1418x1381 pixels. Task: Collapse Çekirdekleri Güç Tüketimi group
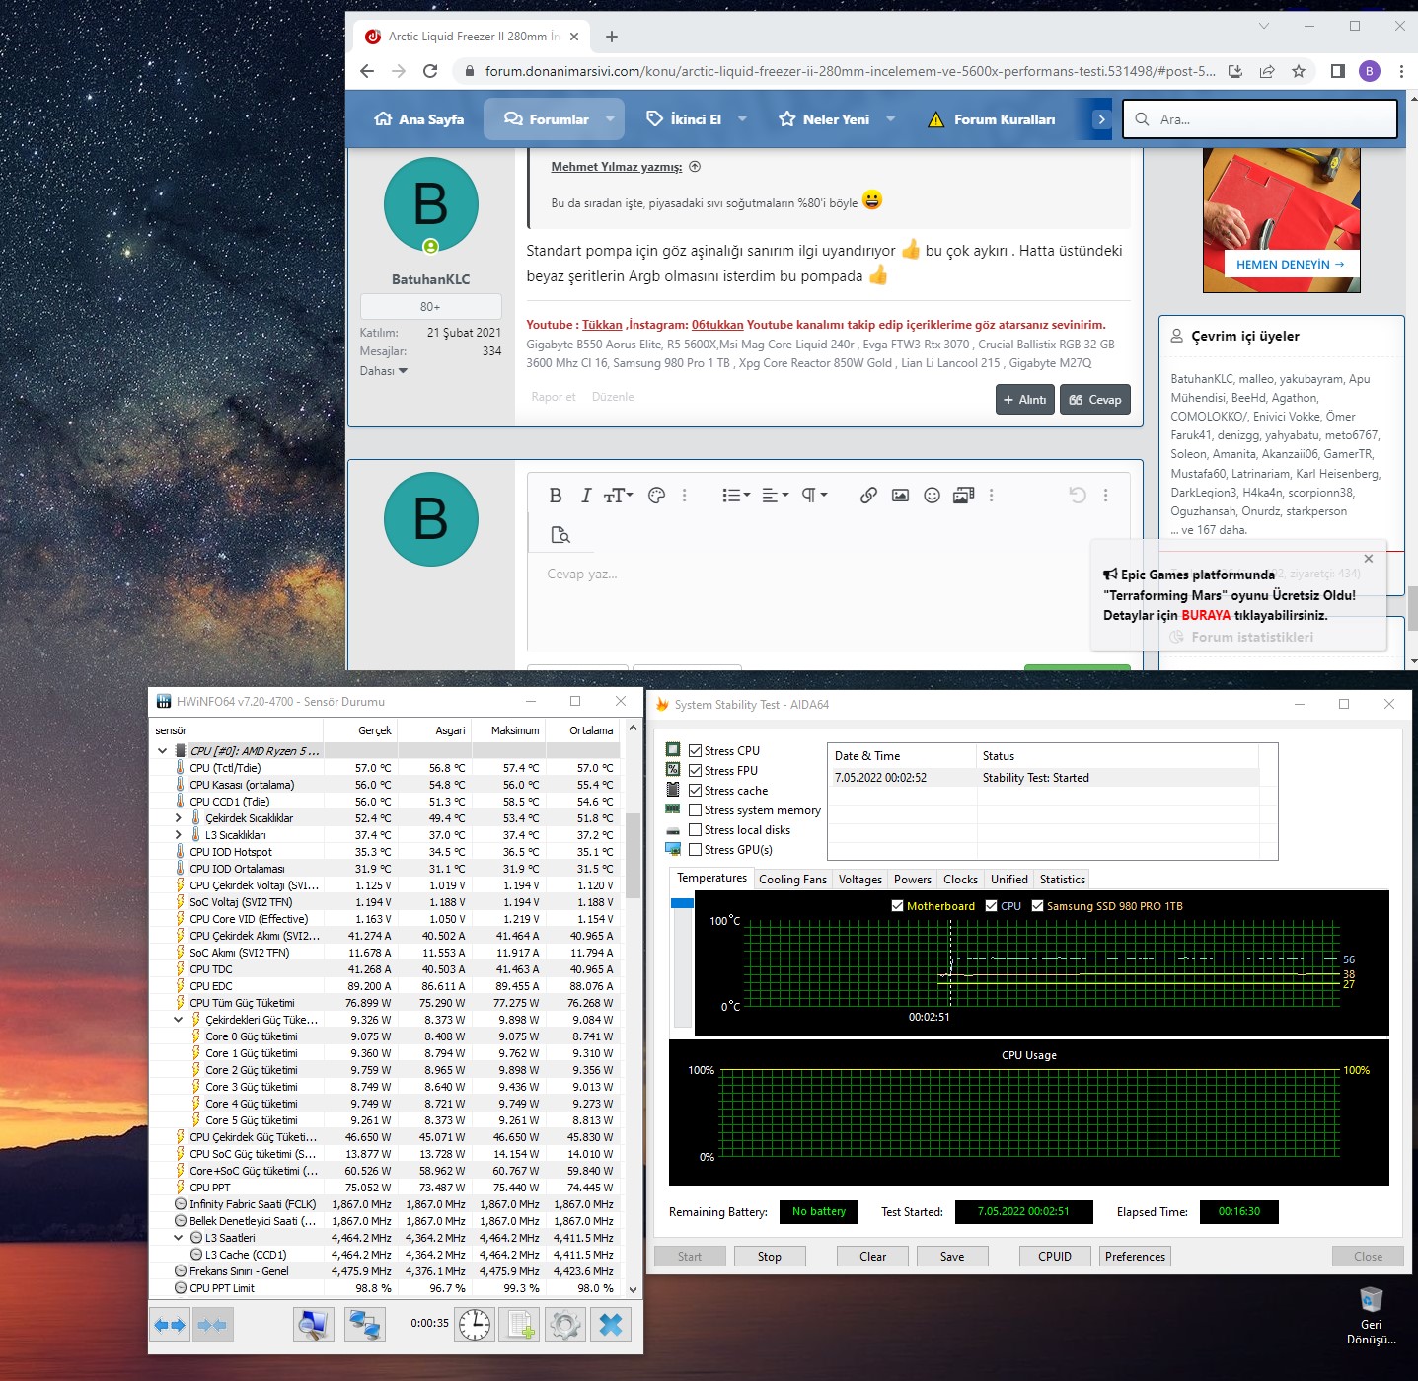(179, 1020)
